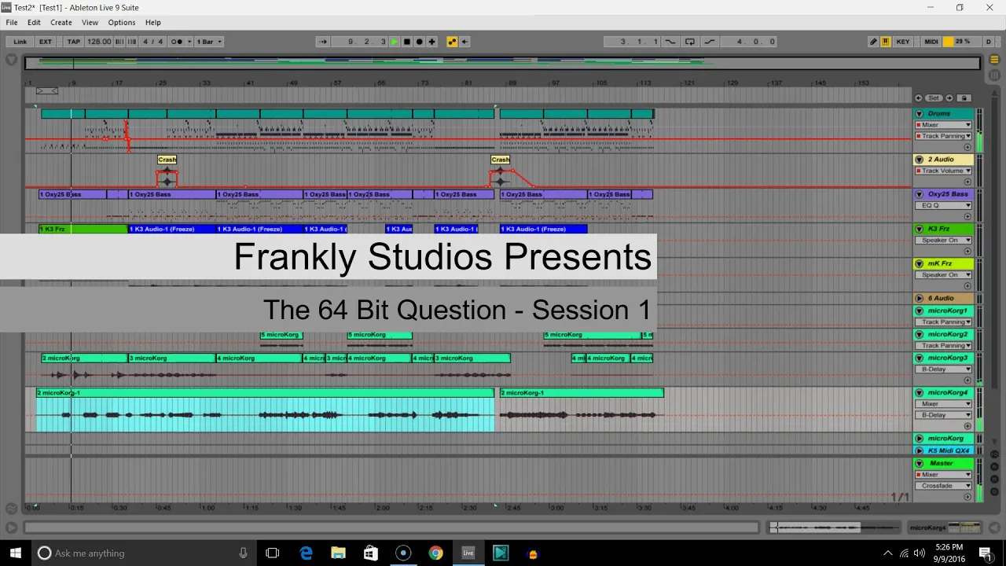Open Task View from the taskbar

point(273,553)
